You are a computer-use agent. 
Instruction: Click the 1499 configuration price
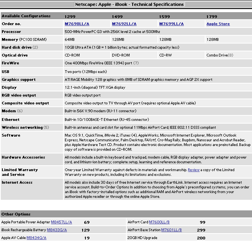click(117, 16)
